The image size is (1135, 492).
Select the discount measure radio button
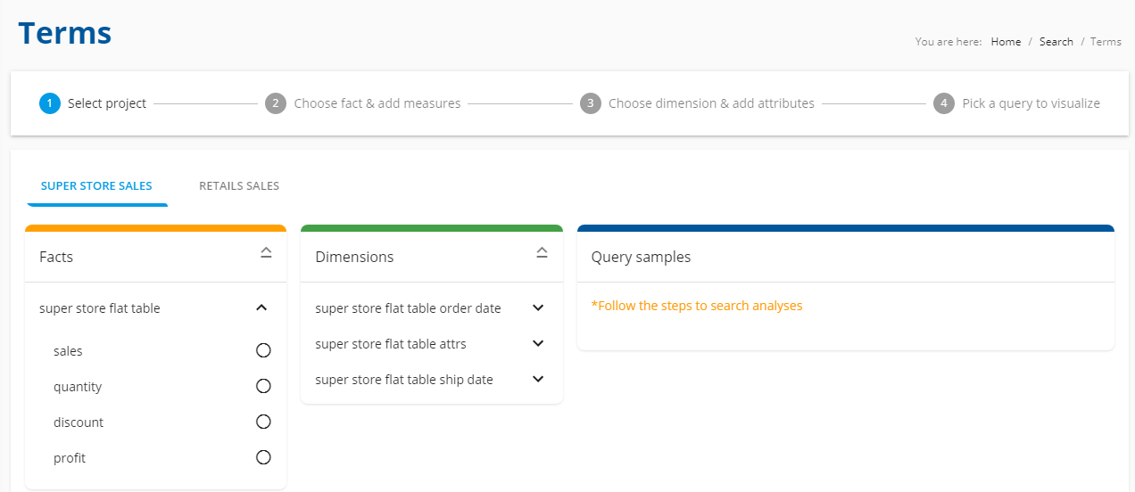263,422
